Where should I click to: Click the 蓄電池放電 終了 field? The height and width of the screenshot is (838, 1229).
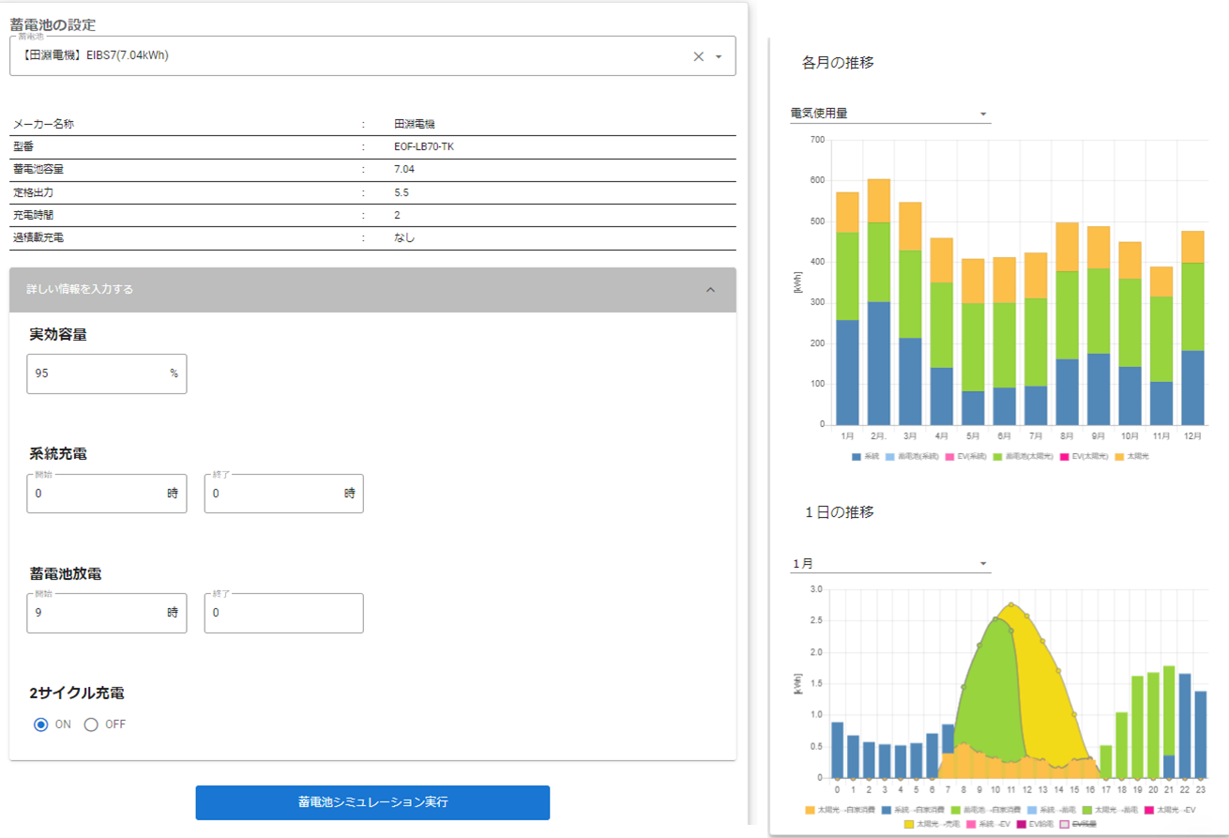coord(283,613)
